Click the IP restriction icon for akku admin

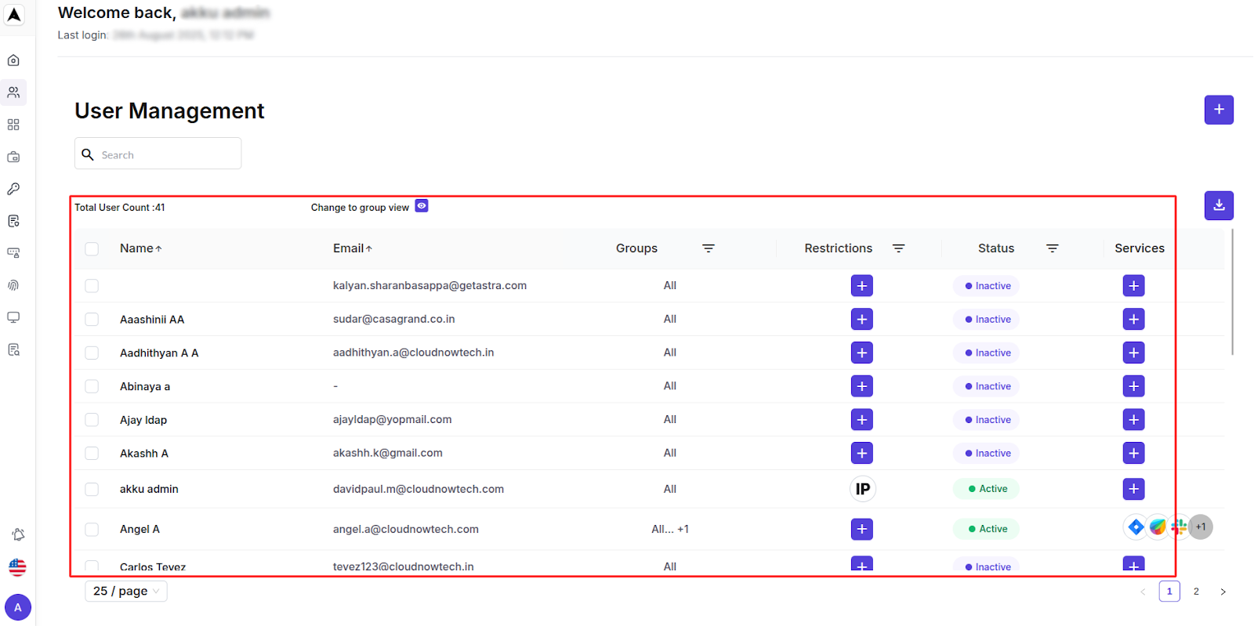click(x=863, y=489)
